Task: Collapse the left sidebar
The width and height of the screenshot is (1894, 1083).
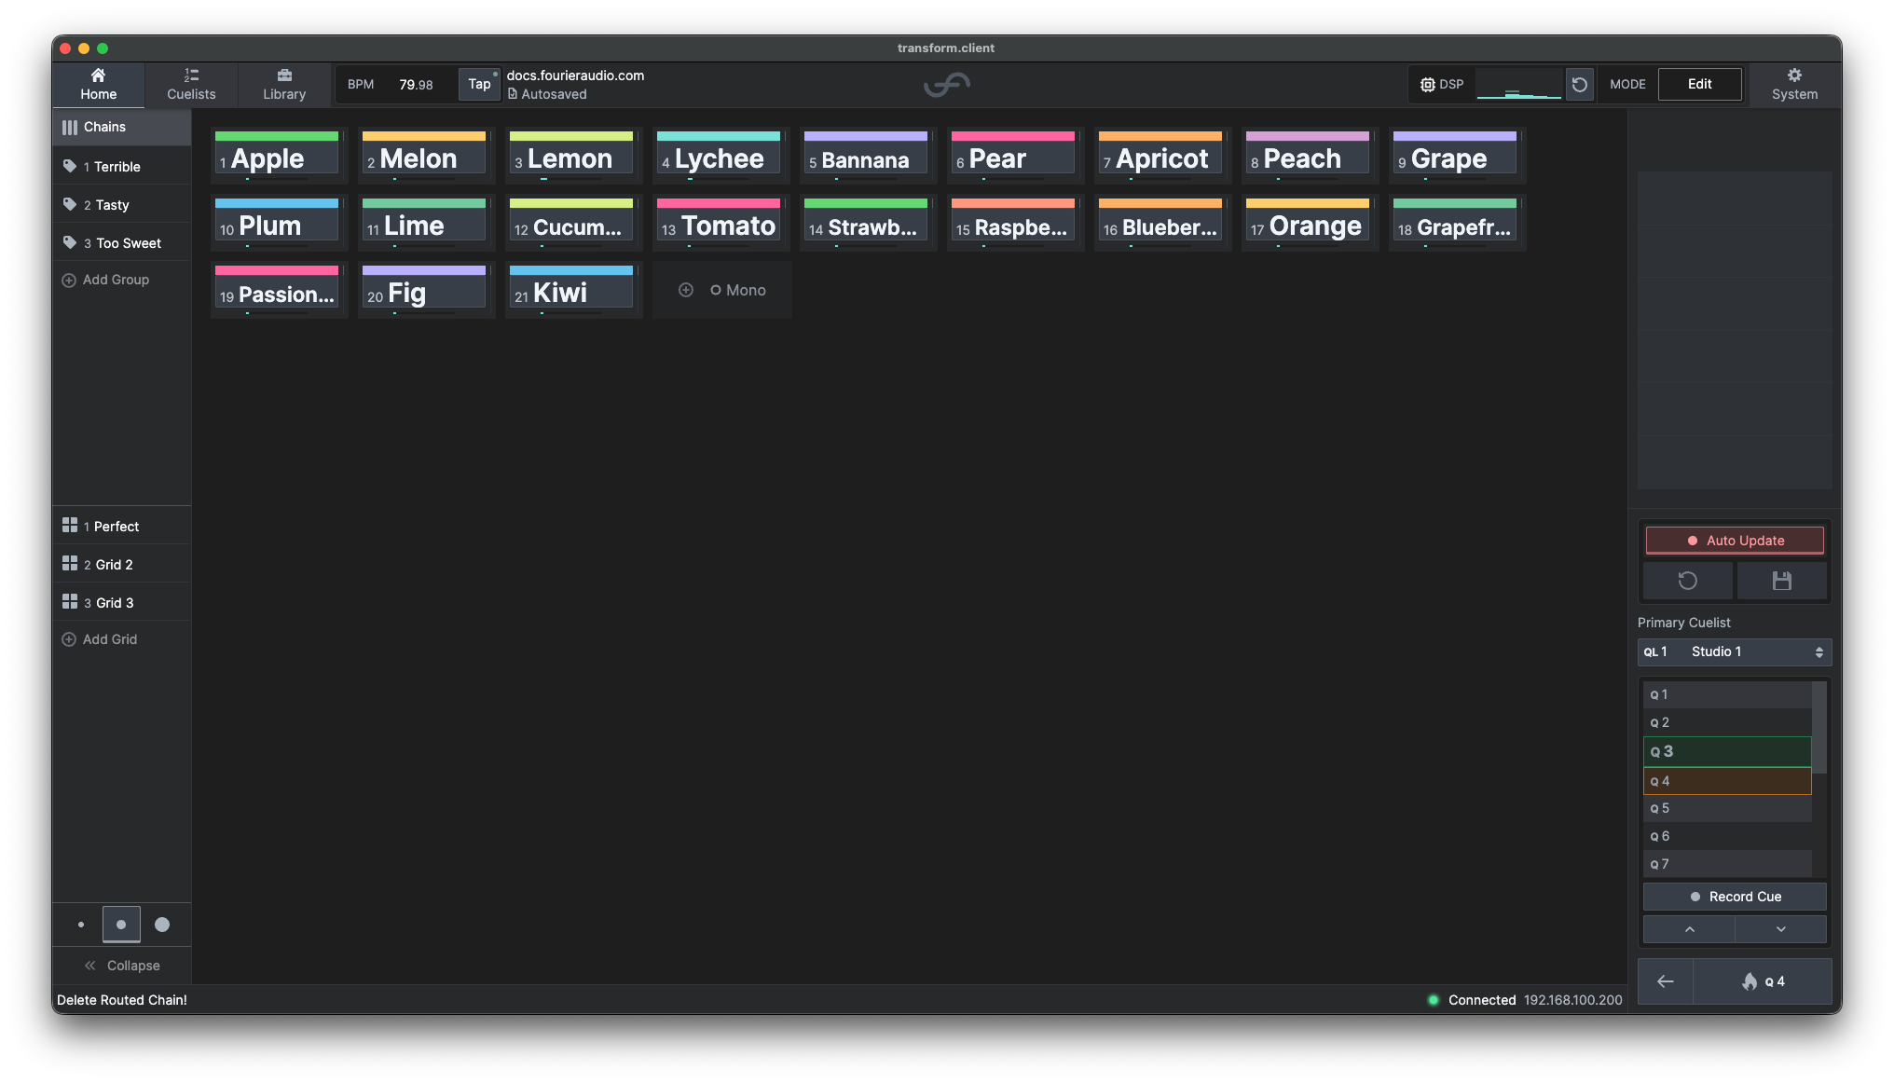Action: point(122,966)
